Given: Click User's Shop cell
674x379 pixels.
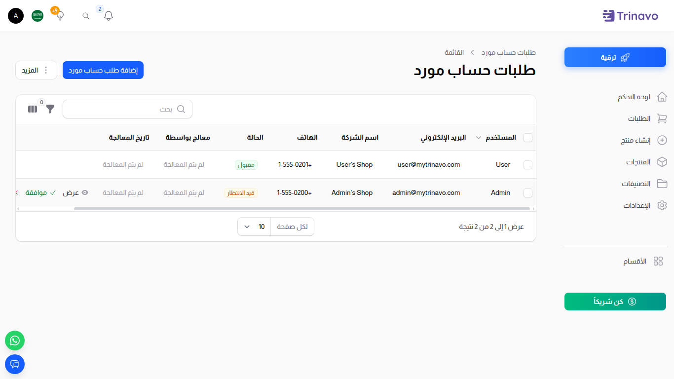Looking at the screenshot, I should coord(354,165).
